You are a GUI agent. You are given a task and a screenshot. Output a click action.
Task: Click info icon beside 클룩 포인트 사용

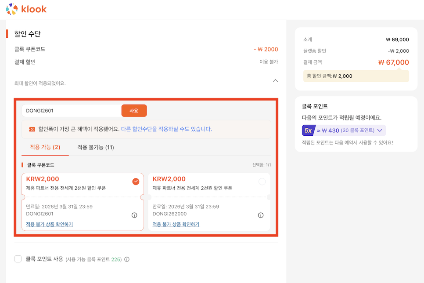[127, 259]
